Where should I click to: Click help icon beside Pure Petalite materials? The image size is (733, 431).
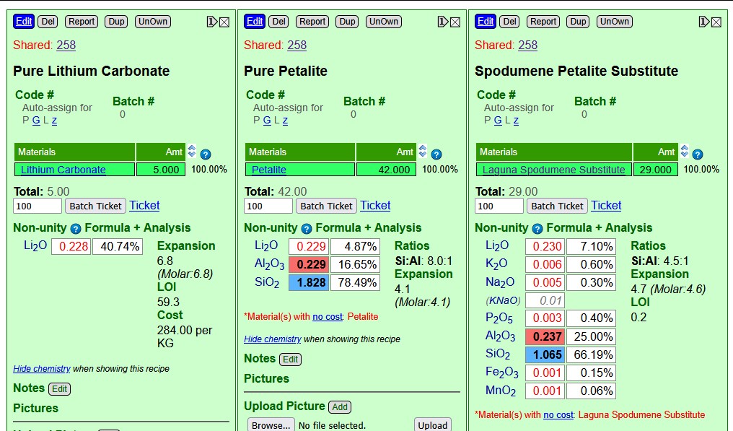tap(436, 154)
